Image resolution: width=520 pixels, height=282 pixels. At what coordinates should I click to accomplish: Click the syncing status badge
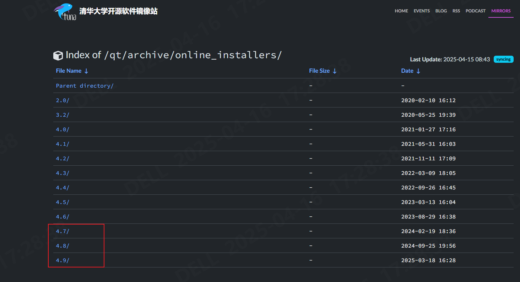(503, 59)
